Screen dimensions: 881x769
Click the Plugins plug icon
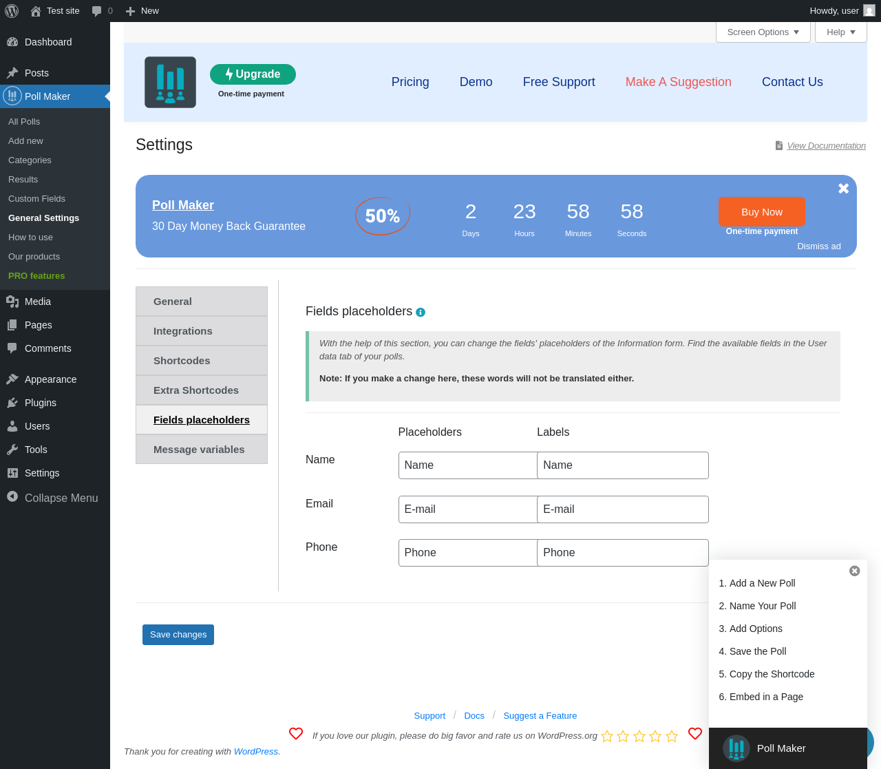click(12, 403)
